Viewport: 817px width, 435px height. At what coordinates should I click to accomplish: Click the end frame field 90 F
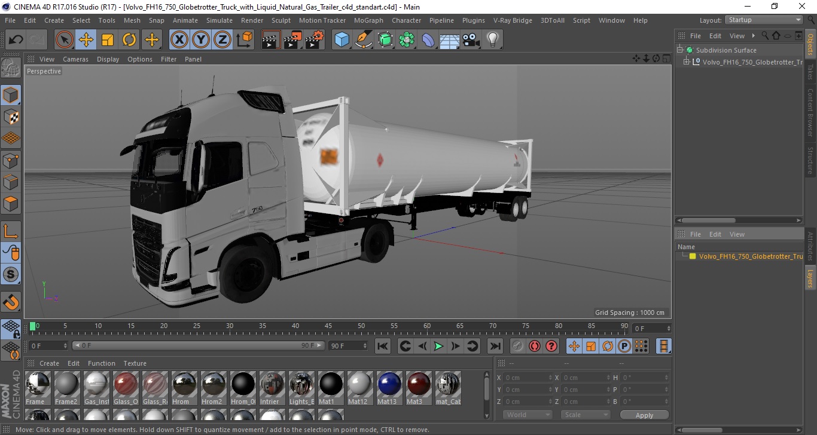tap(348, 346)
